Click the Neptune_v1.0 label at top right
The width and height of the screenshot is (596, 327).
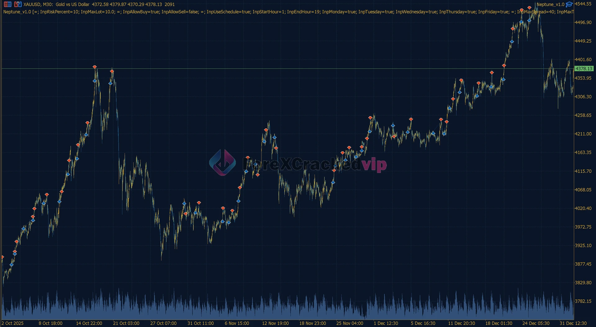coord(550,4)
